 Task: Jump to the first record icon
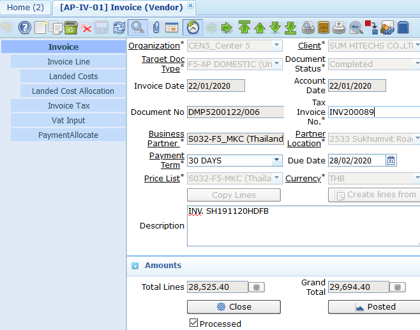point(244,27)
